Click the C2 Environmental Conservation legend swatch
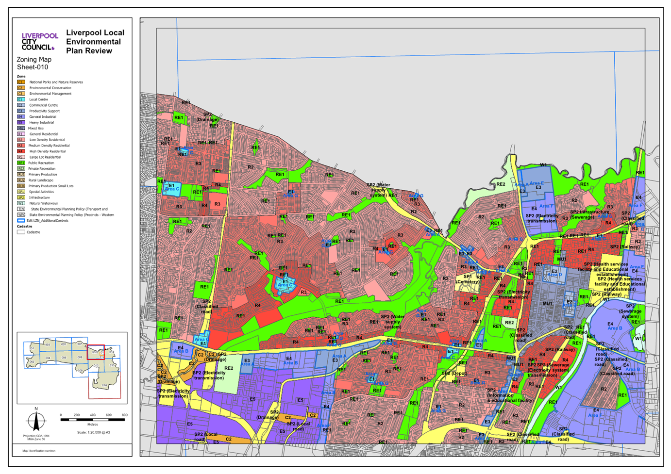671x474 pixels. (21, 88)
